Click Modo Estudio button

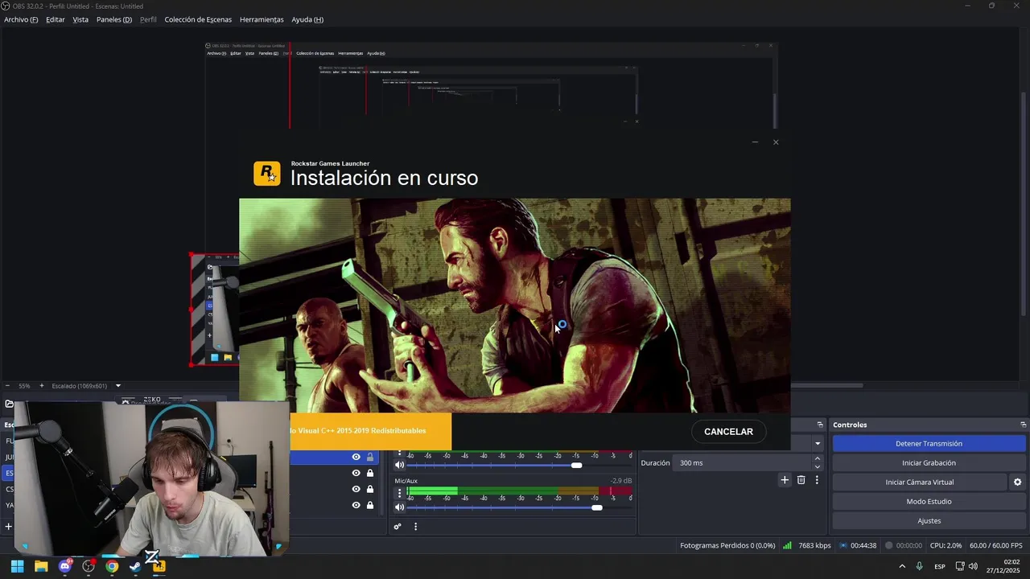[x=929, y=501]
